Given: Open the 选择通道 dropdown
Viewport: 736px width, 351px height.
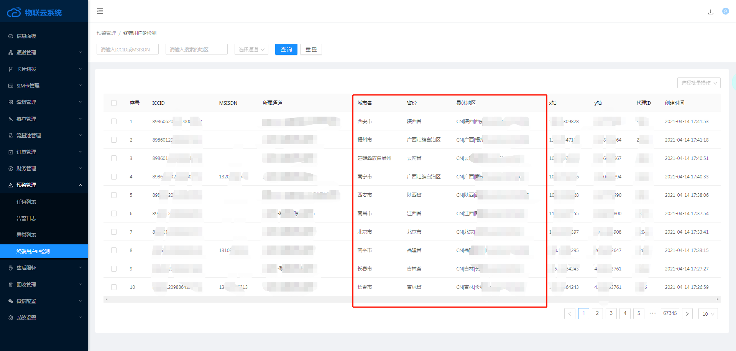Looking at the screenshot, I should tap(251, 49).
